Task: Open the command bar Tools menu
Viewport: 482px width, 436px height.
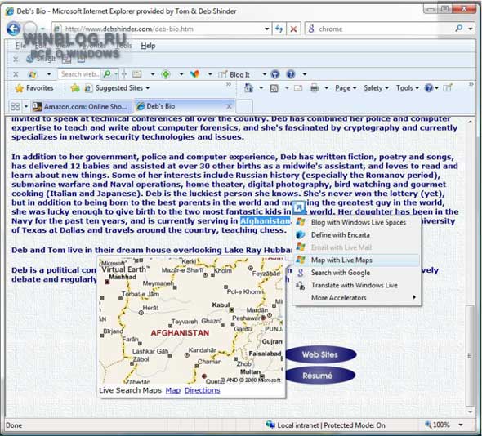Action: coord(408,88)
